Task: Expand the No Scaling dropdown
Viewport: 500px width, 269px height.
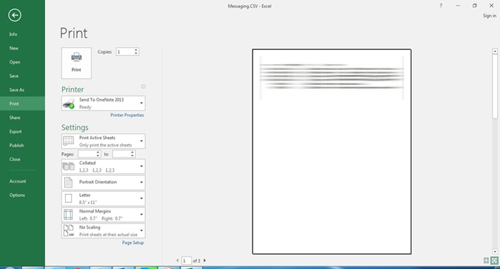Action: tap(104, 230)
